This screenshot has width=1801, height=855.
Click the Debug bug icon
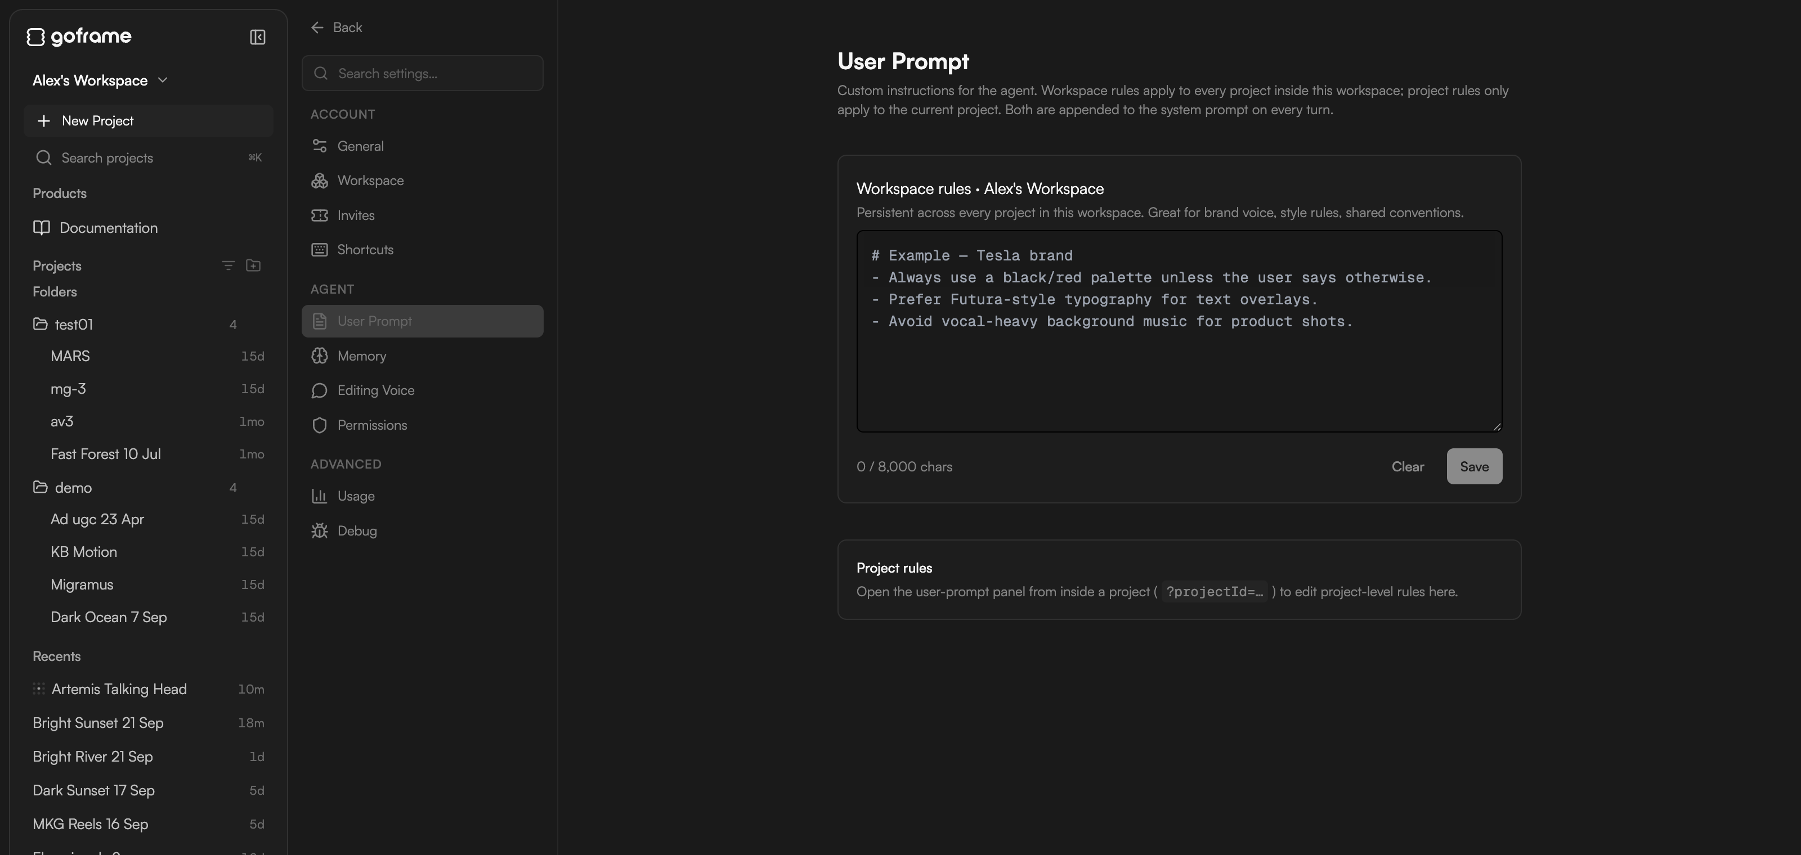tap(320, 531)
